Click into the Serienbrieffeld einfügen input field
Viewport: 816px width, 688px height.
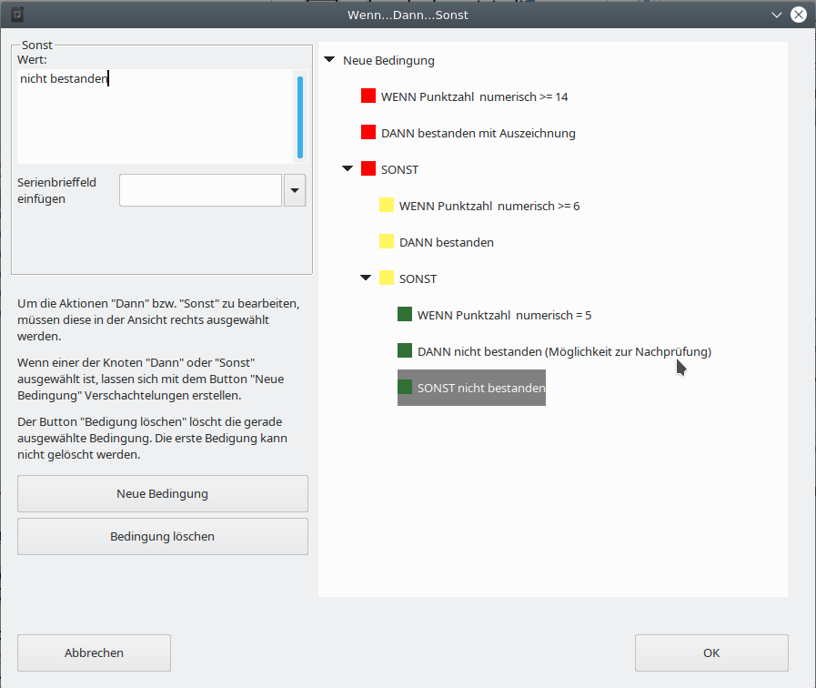200,190
